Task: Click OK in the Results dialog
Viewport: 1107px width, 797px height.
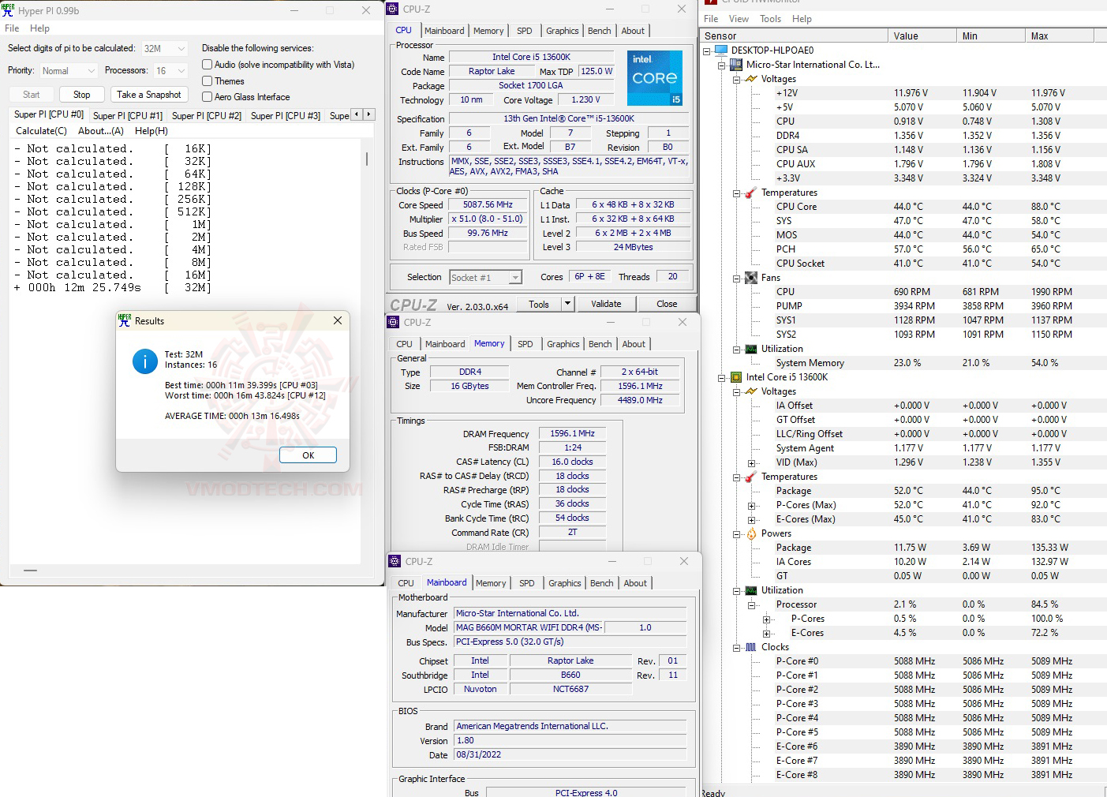Action: [x=308, y=455]
